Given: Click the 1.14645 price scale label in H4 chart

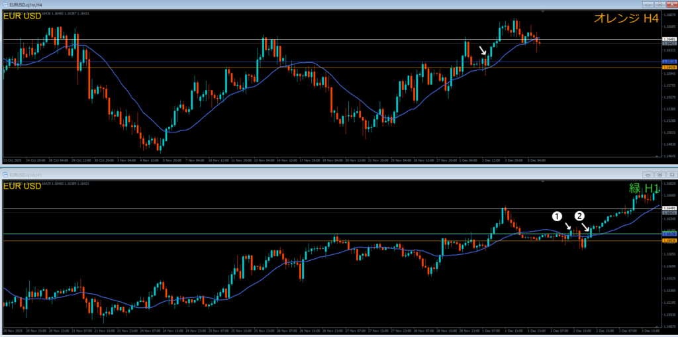Looking at the screenshot, I should (669, 156).
